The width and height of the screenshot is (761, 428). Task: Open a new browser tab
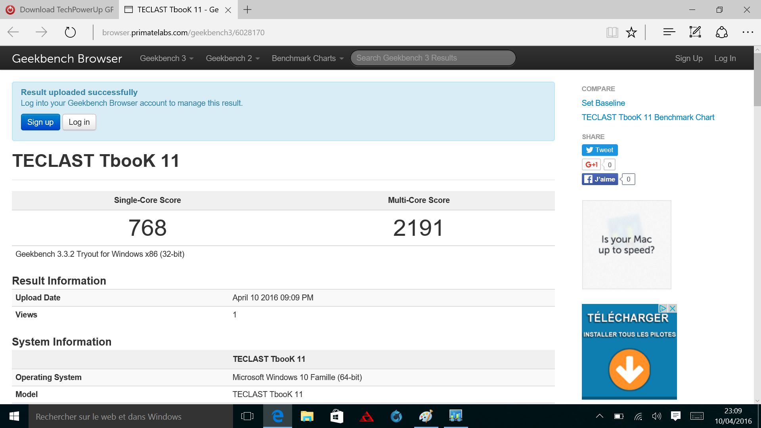(x=247, y=10)
